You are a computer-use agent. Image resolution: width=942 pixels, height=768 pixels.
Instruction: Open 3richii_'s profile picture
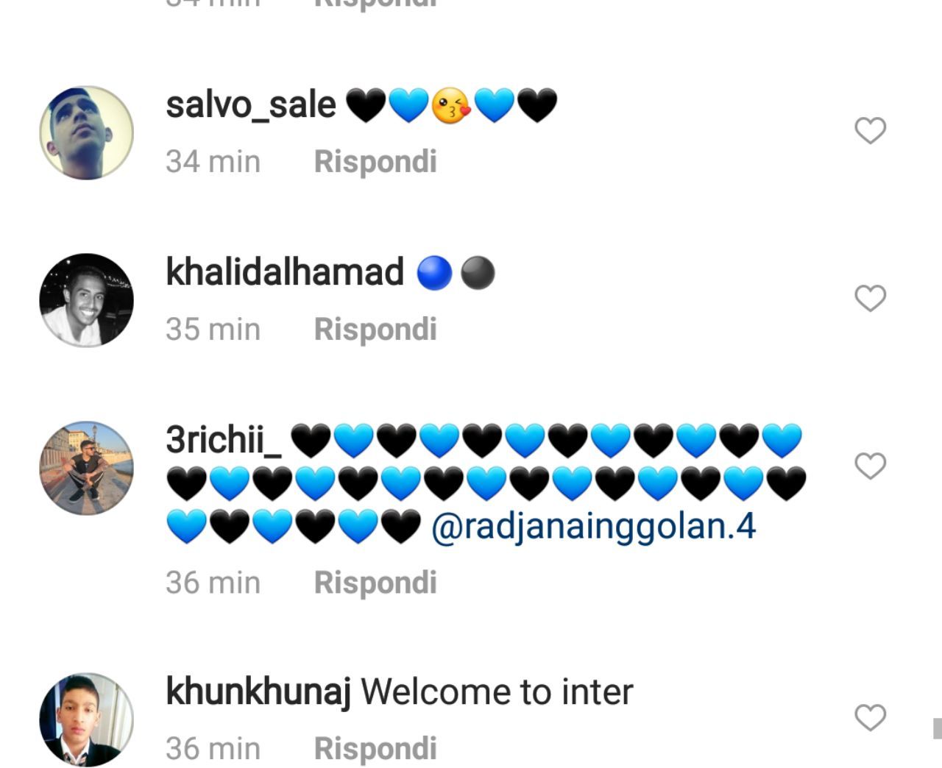(86, 468)
